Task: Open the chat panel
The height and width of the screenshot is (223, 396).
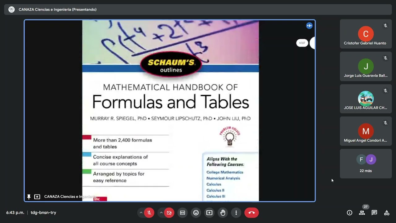Action: 374,213
